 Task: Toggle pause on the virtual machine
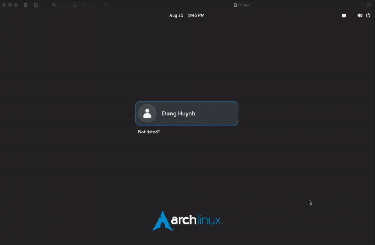click(26, 5)
